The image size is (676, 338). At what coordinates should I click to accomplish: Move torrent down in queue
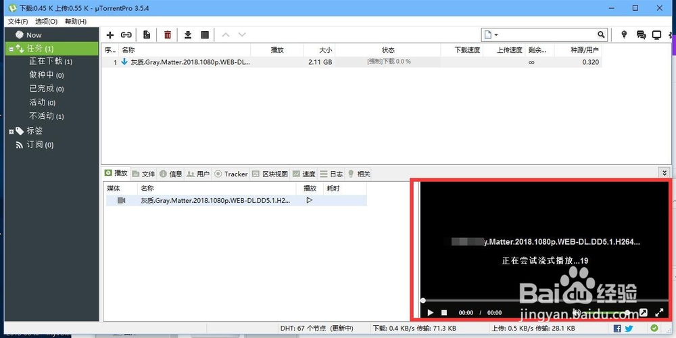tap(242, 35)
